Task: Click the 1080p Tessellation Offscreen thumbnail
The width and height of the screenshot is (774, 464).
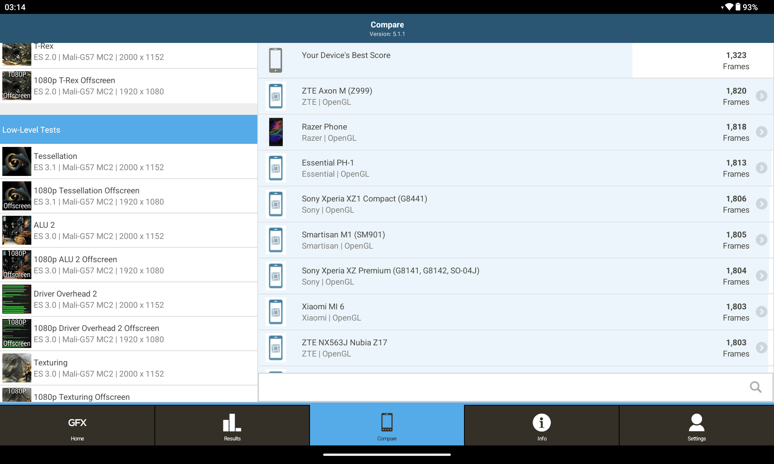Action: (17, 196)
